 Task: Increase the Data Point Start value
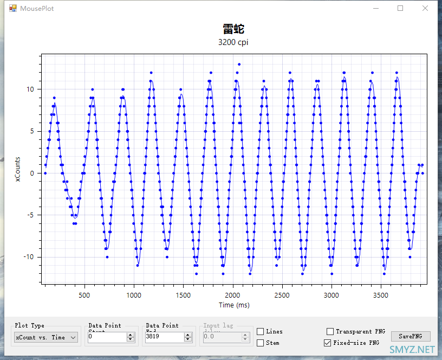tap(131, 335)
